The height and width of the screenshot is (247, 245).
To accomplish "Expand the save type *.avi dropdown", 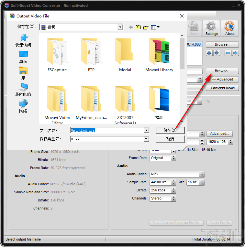I will click(146, 139).
